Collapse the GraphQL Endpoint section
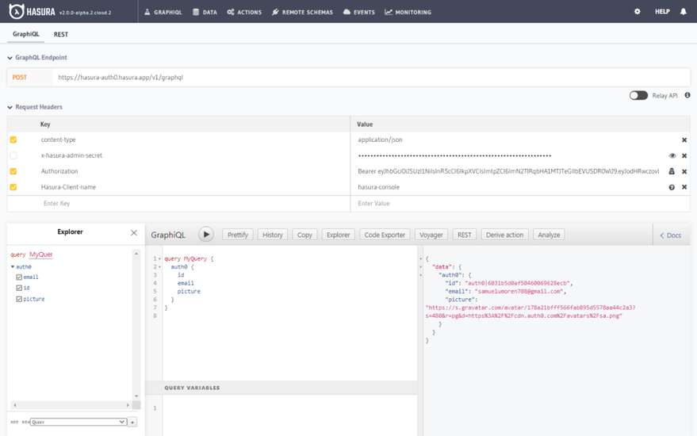This screenshot has height=436, width=697. click(10, 58)
